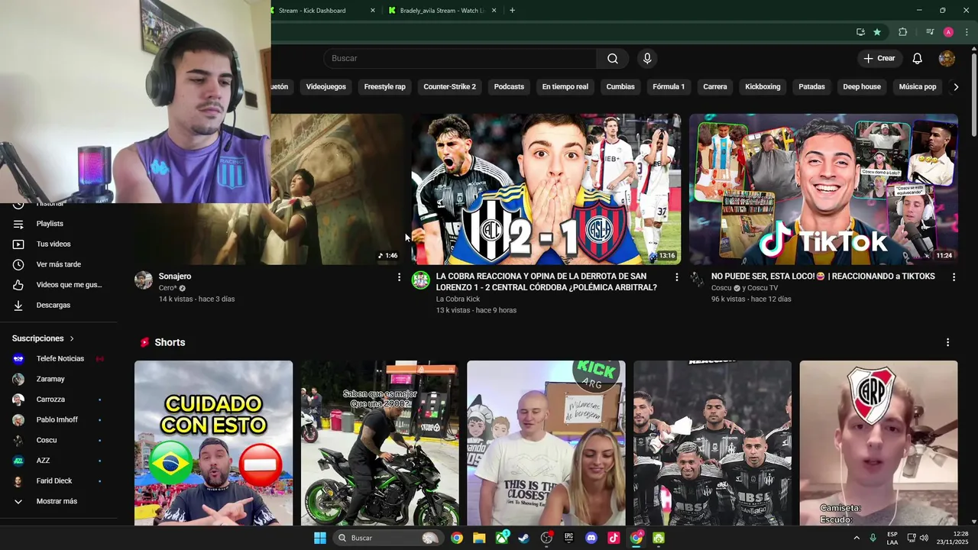Select the Música pop filter chip
The height and width of the screenshot is (550, 978).
917,86
